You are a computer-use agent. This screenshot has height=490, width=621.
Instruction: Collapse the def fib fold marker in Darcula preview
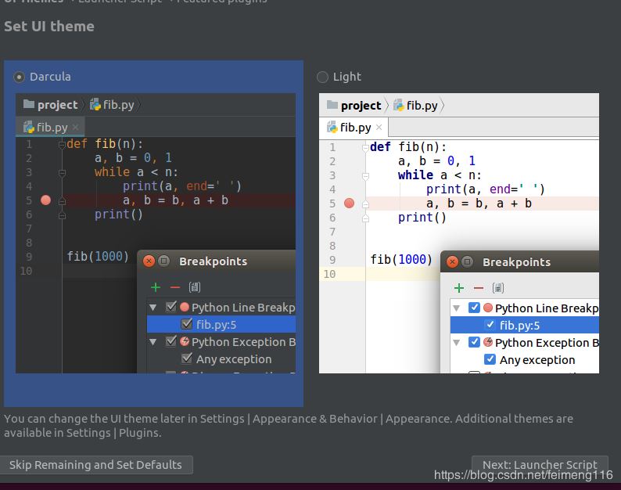point(61,144)
